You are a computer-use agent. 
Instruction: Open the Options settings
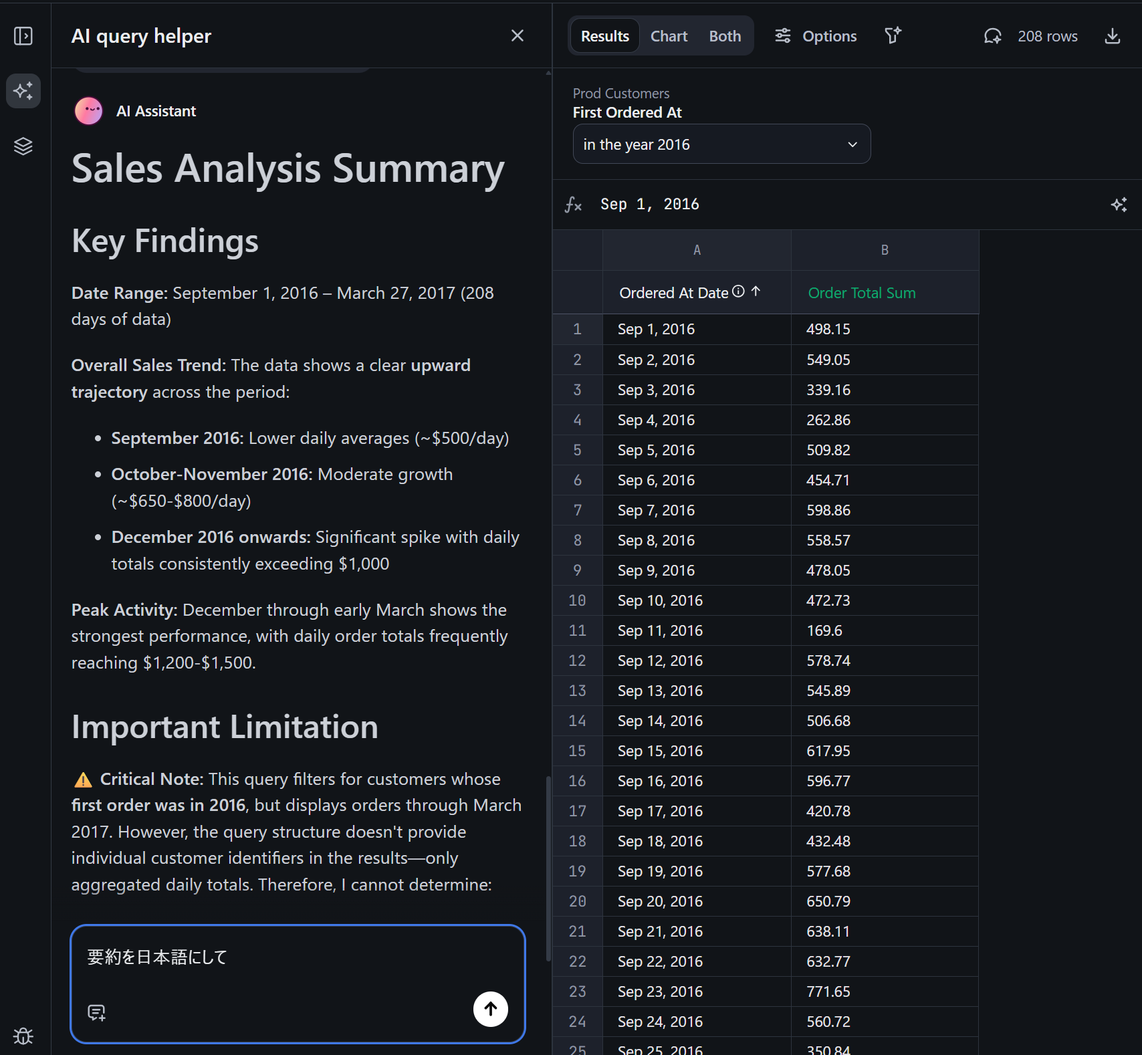tap(816, 36)
